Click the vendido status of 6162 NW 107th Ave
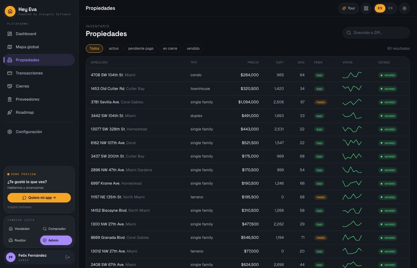This screenshot has height=268, width=417. 388,143
